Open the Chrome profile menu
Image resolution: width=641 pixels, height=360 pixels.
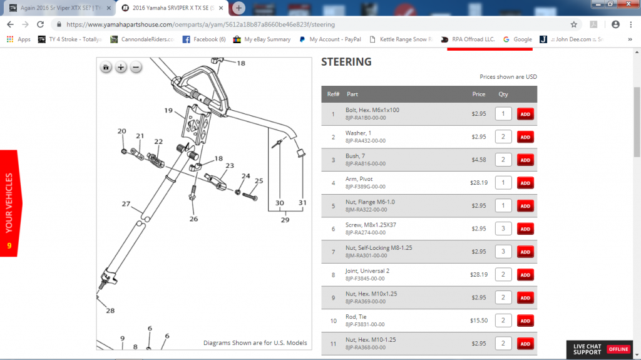[x=615, y=24]
